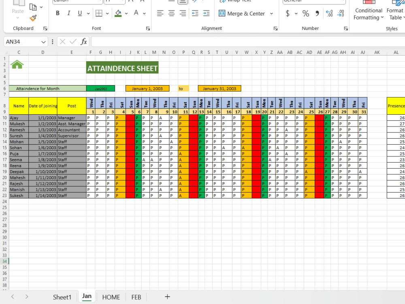Viewport: 405px width, 304px height.
Task: Align text right
Action: pyautogui.click(x=183, y=13)
